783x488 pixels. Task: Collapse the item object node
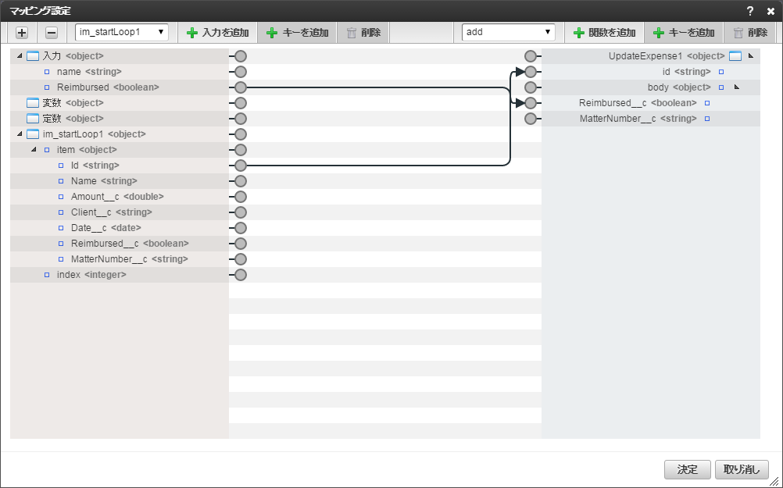[34, 149]
